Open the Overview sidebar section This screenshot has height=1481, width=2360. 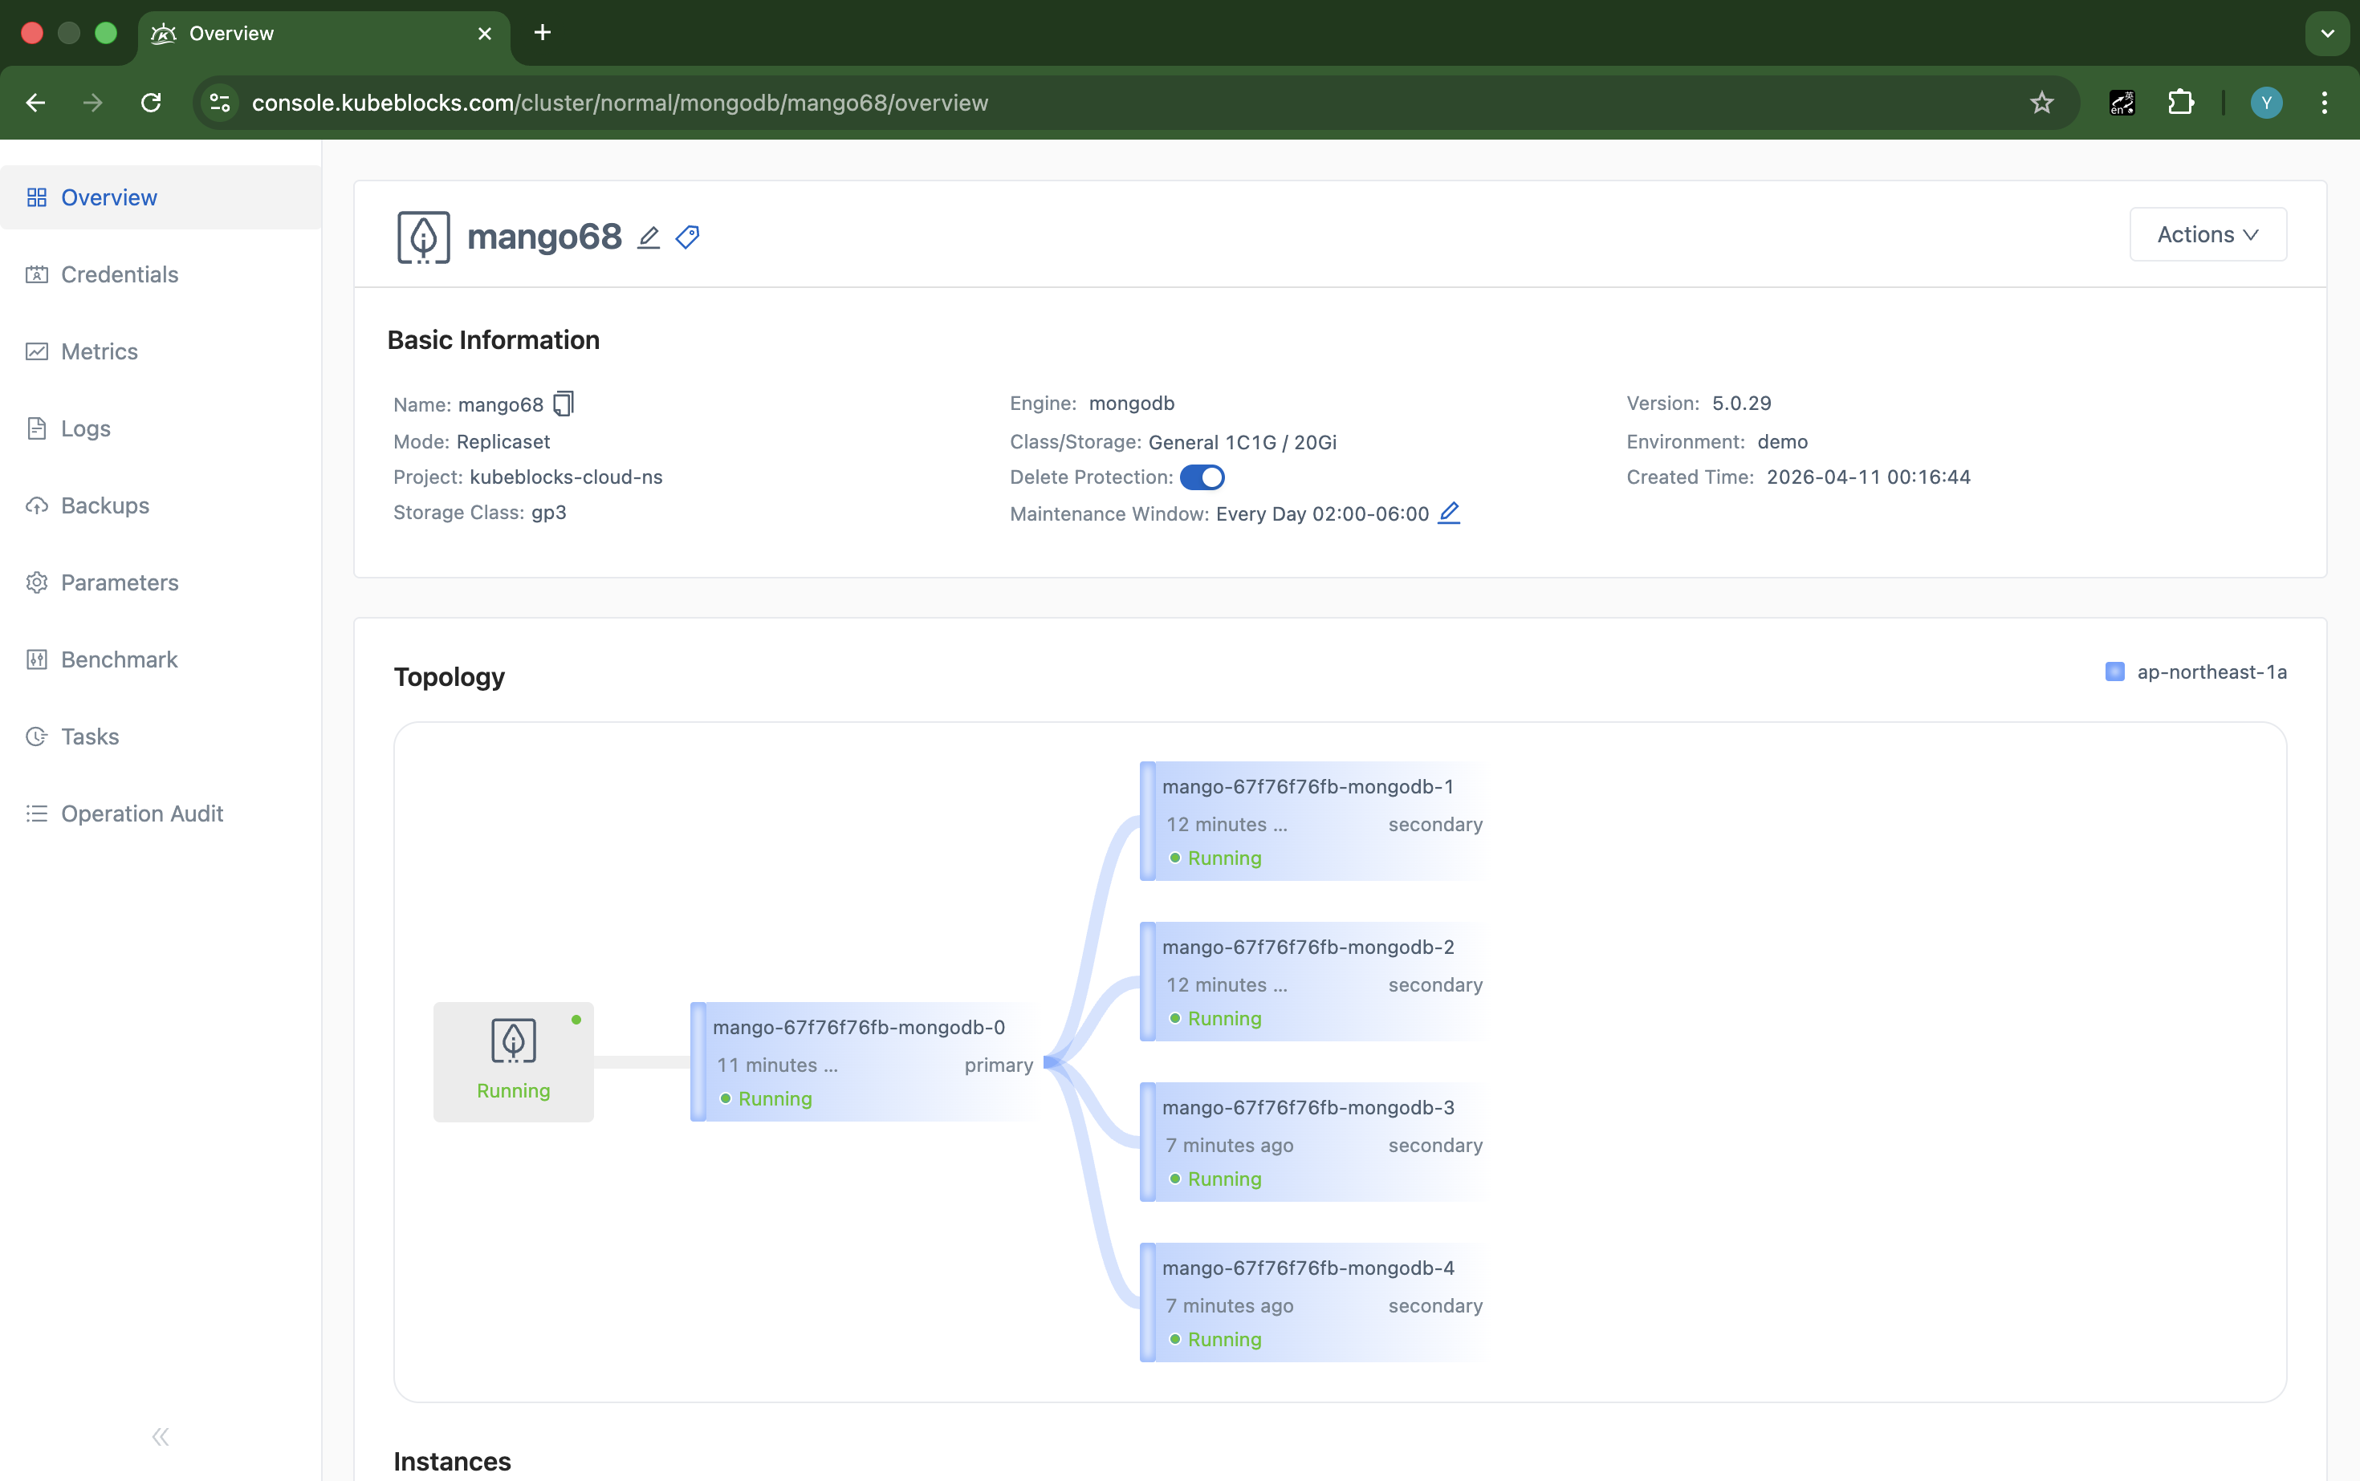tap(108, 197)
